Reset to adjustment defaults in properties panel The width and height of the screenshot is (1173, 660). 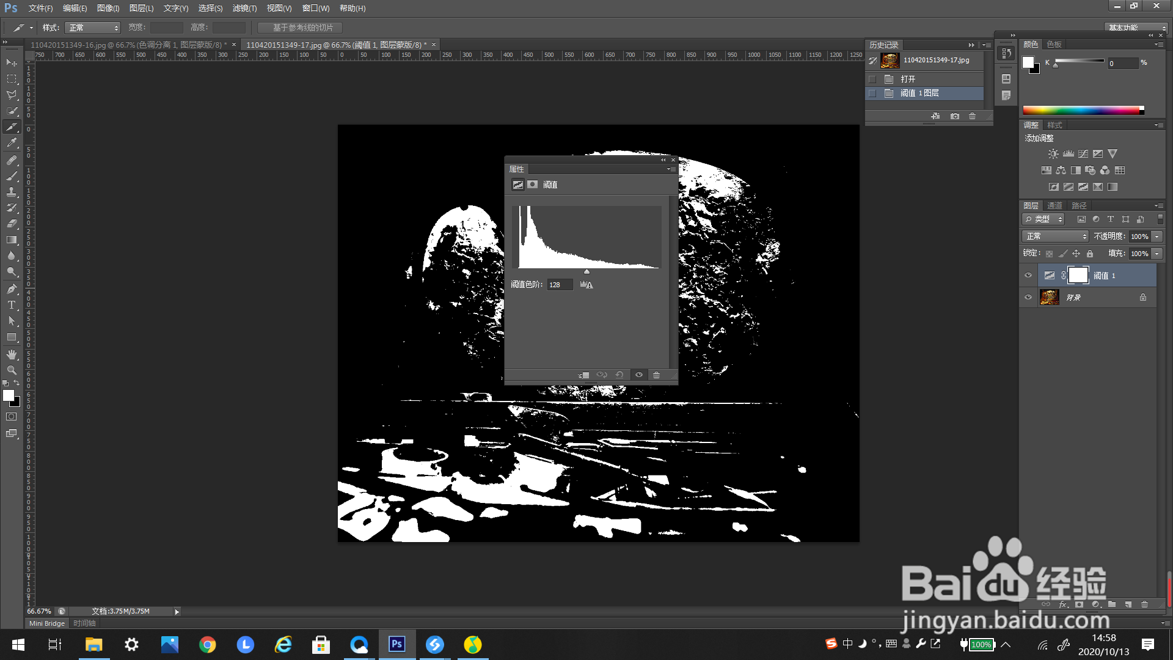pos(619,375)
